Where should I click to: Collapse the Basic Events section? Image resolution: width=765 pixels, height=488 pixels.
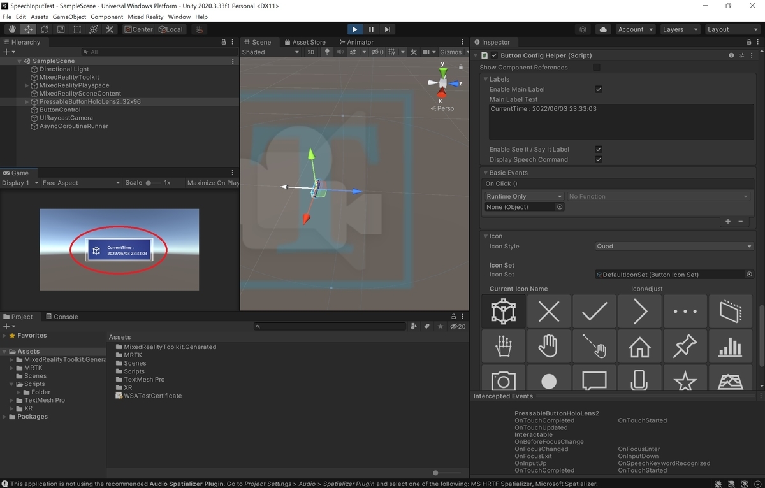tap(485, 173)
